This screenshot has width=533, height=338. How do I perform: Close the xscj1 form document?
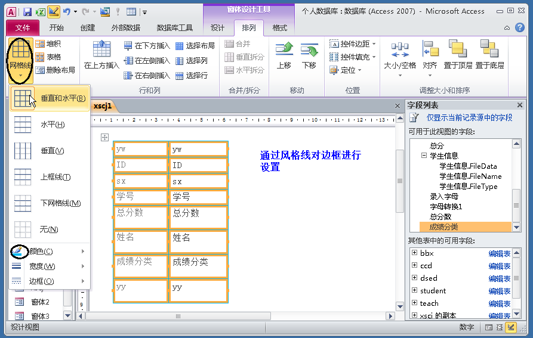398,106
